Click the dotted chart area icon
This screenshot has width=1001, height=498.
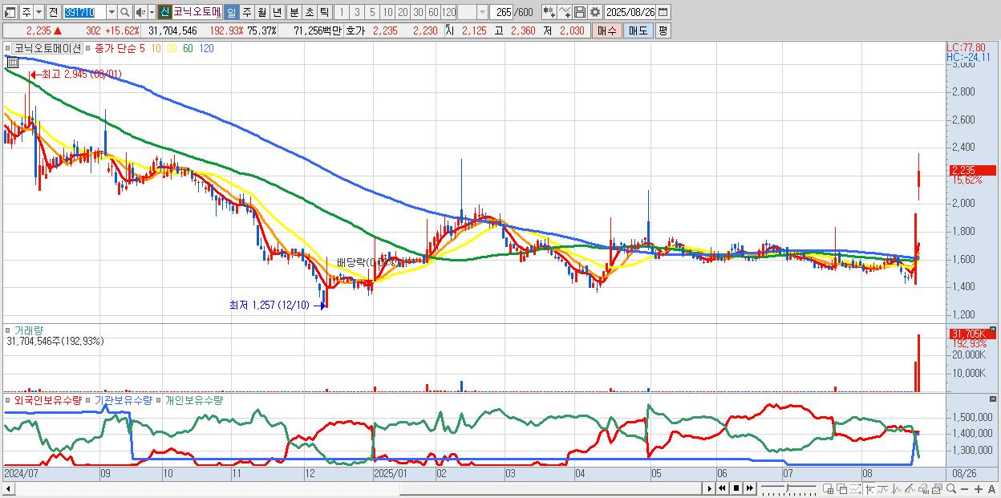(x=855, y=489)
